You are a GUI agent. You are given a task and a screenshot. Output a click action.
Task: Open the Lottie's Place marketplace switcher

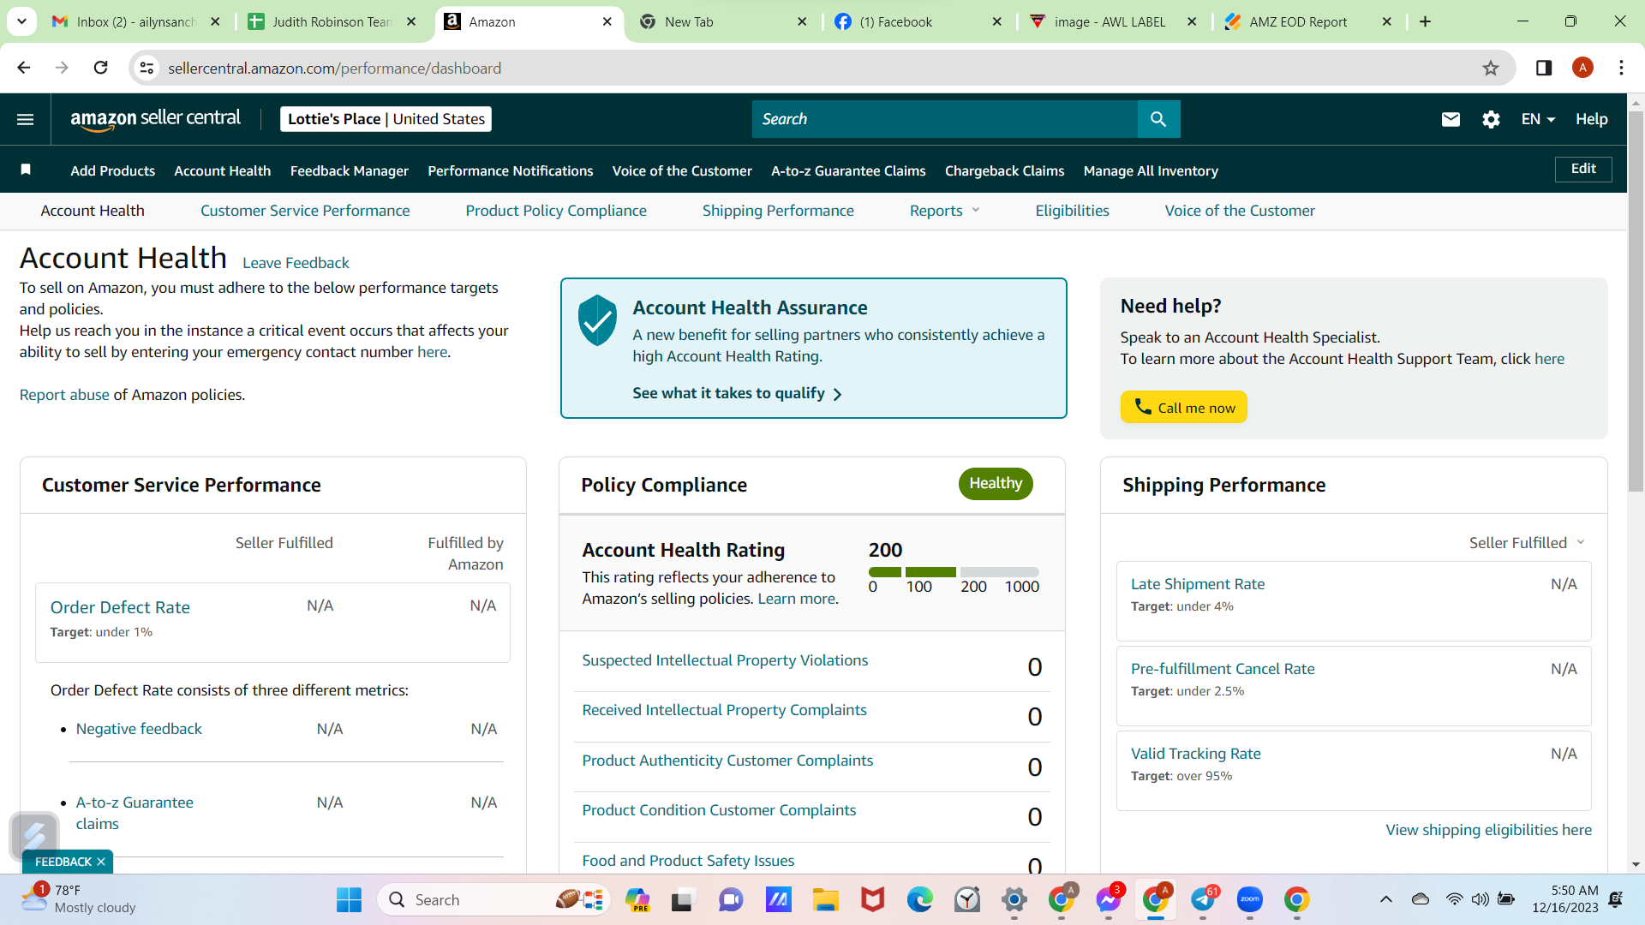(386, 119)
